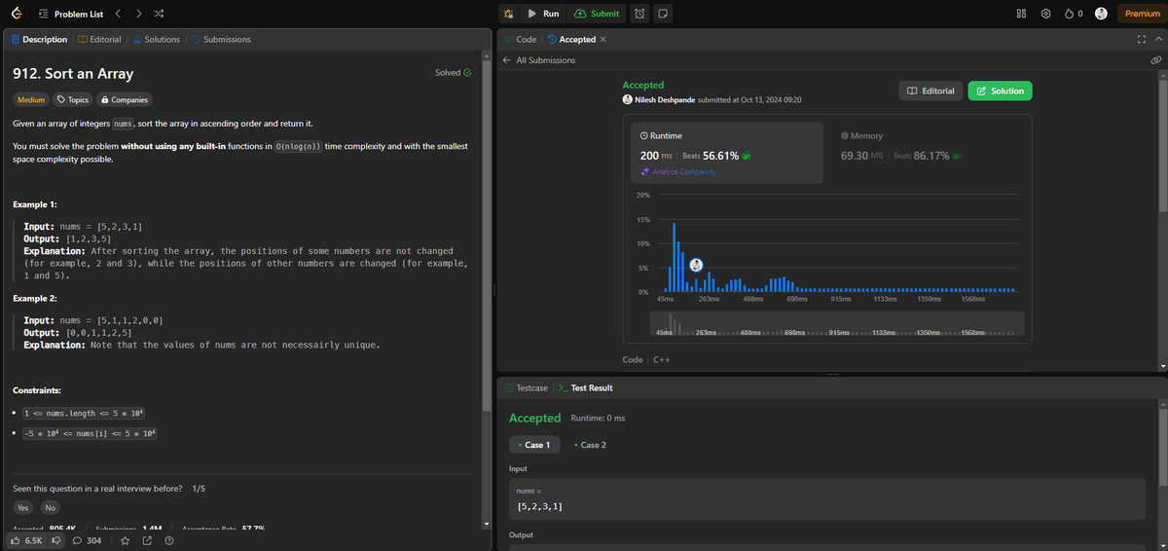Copy submission link icon
This screenshot has height=551, width=1168.
tap(1154, 60)
